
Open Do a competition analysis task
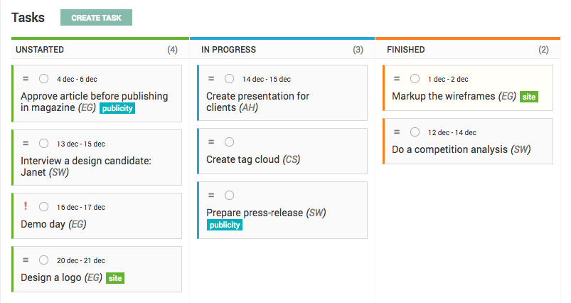[451, 149]
